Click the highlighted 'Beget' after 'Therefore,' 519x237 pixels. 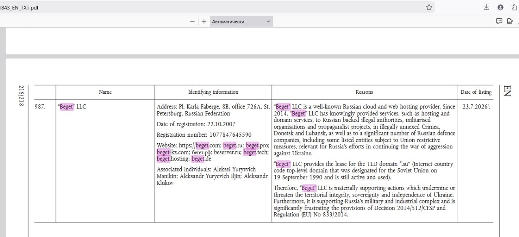tap(309, 188)
